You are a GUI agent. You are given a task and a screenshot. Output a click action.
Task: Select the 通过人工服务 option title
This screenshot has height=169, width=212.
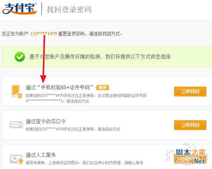[41, 155]
